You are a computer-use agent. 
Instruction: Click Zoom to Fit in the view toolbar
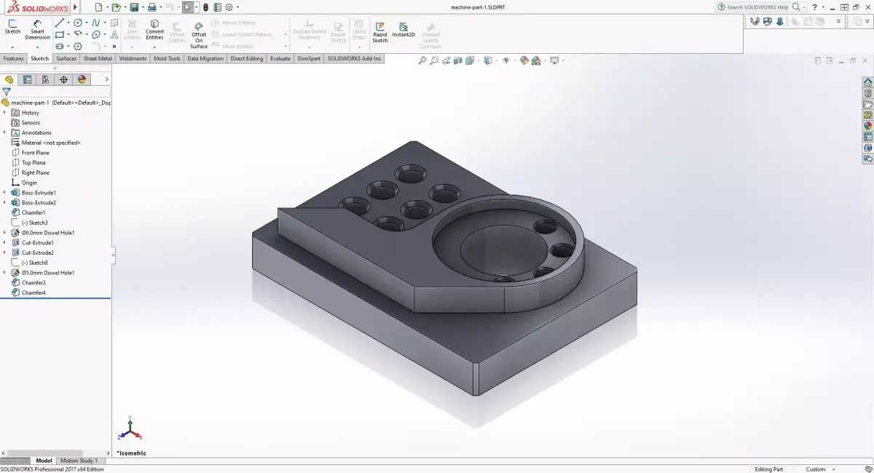point(422,60)
